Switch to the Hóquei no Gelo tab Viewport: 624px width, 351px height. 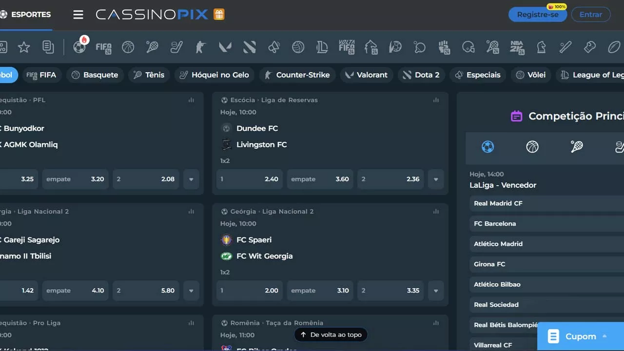point(214,75)
